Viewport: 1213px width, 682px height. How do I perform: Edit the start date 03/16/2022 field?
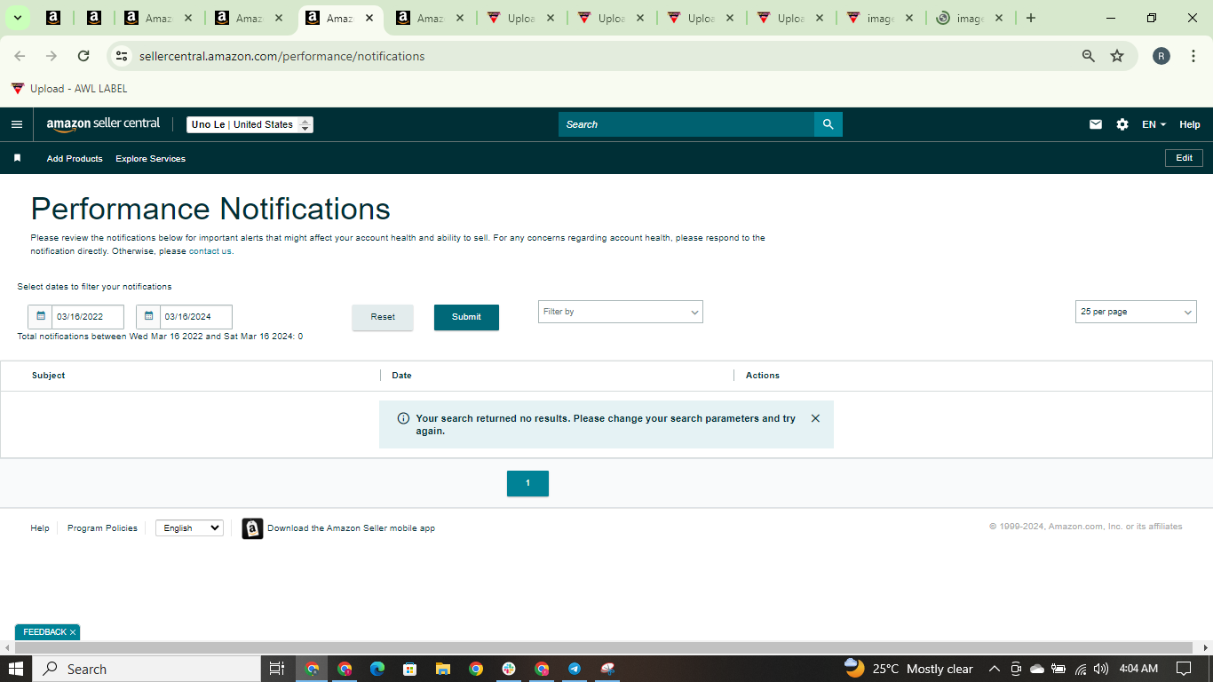pos(87,317)
